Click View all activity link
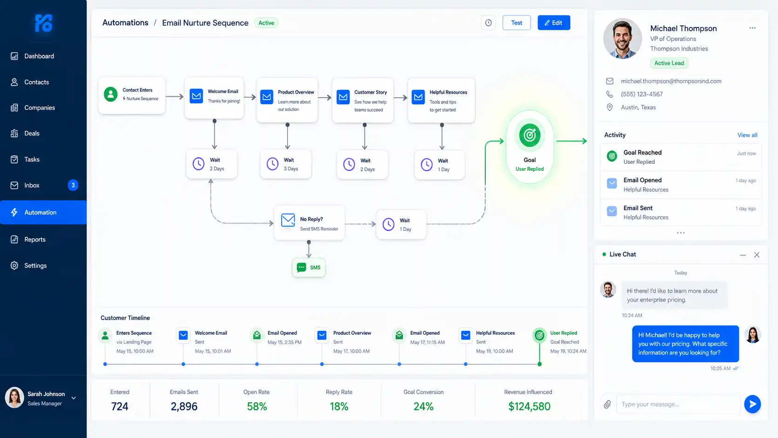Screen dimensions: 778x438 coord(747,135)
